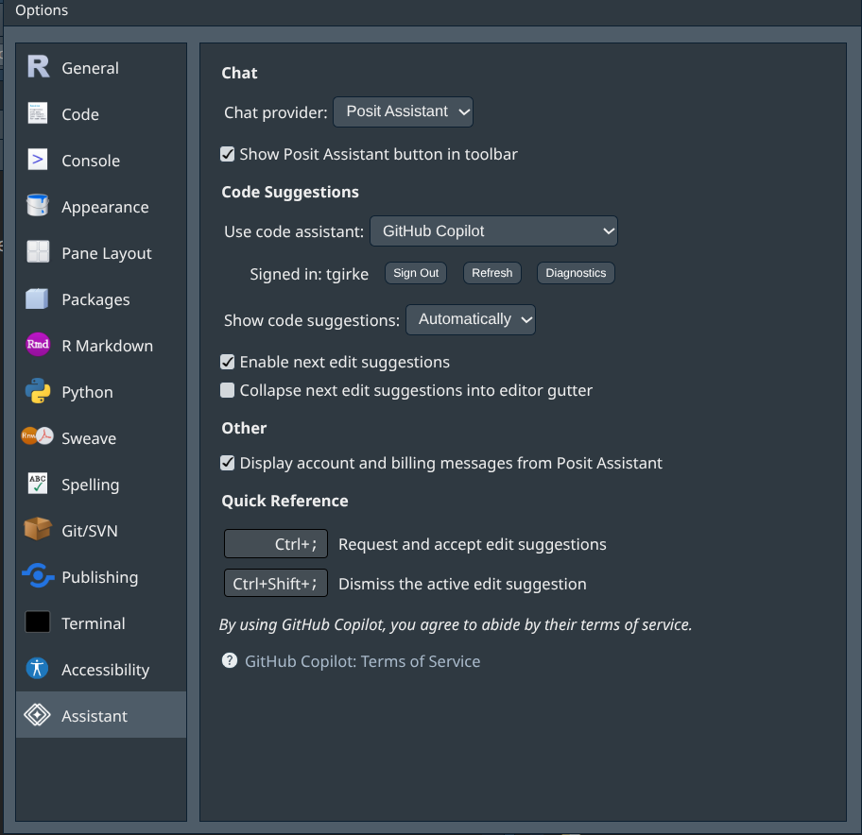862x835 pixels.
Task: Click the Ctrl+Shift+; shortcut box
Action: [x=276, y=583]
